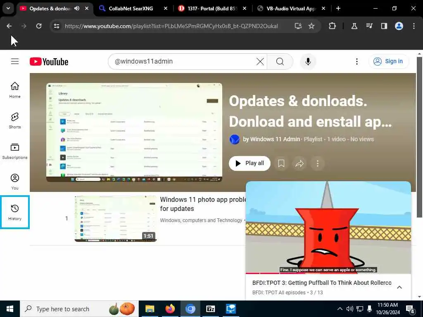
Task: Open notification center in taskbar
Action: [410, 309]
